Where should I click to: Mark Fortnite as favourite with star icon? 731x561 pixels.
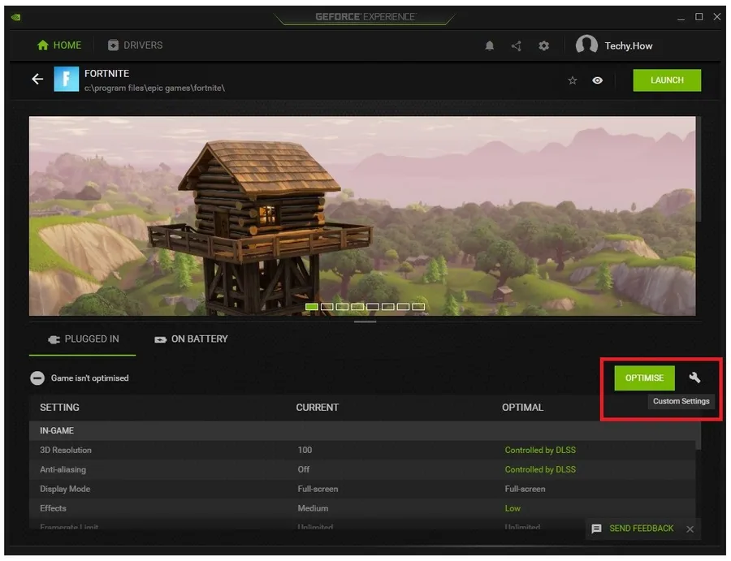click(573, 80)
